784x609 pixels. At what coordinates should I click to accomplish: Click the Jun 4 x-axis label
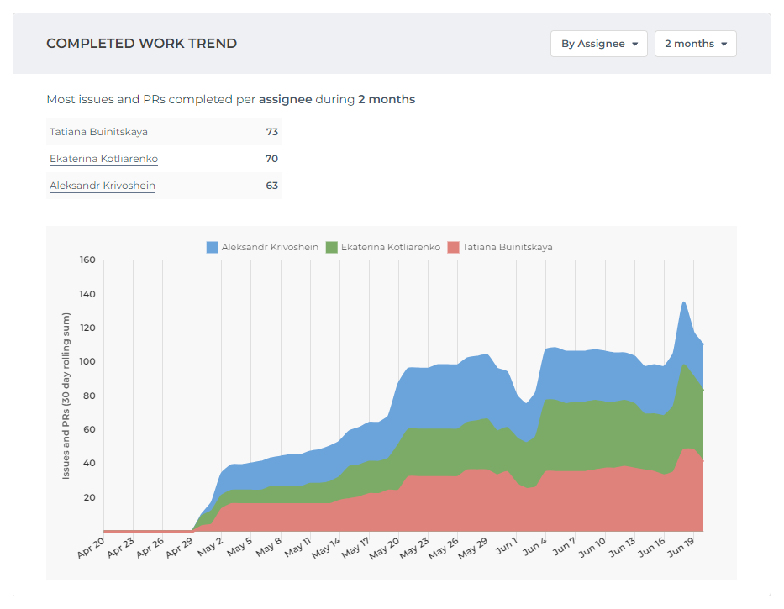(x=535, y=546)
